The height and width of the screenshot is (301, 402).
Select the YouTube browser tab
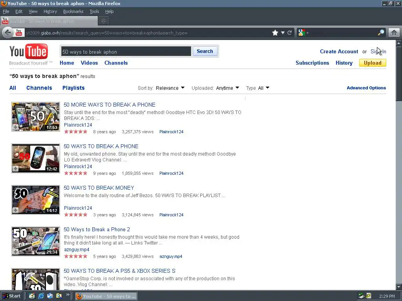[49, 21]
